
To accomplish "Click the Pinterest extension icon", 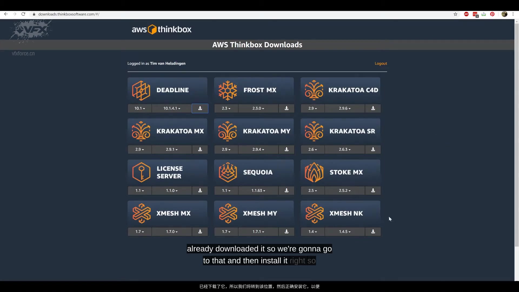I will click(492, 14).
